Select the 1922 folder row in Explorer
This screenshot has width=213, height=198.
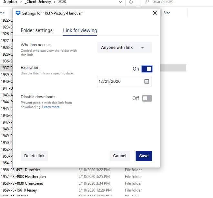click(x=6, y=20)
